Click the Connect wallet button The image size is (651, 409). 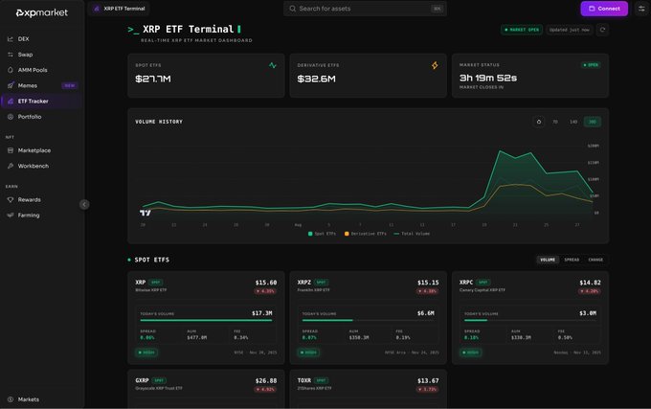point(604,9)
